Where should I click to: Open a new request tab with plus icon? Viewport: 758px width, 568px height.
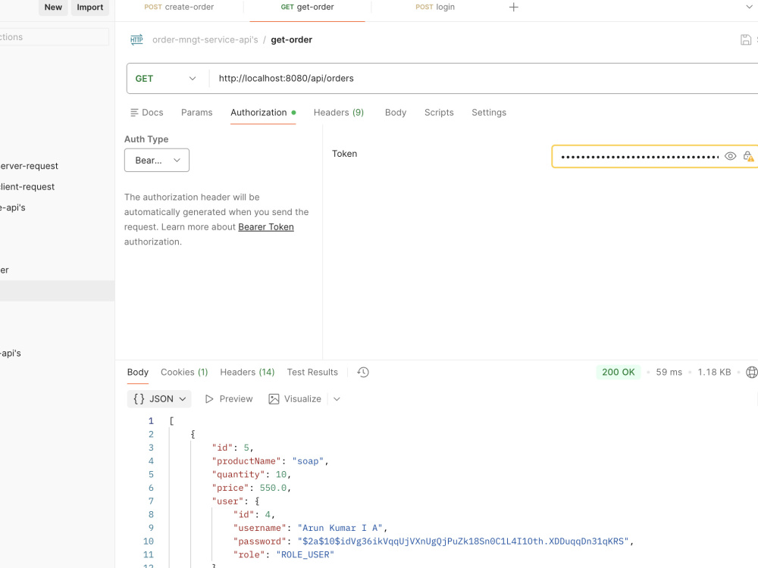pyautogui.click(x=513, y=8)
